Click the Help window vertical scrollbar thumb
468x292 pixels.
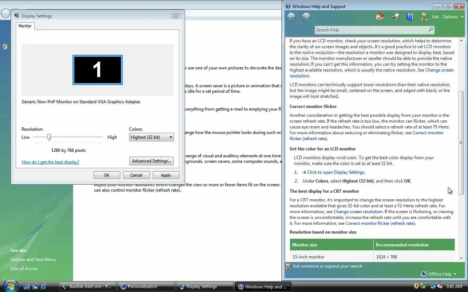[x=461, y=142]
